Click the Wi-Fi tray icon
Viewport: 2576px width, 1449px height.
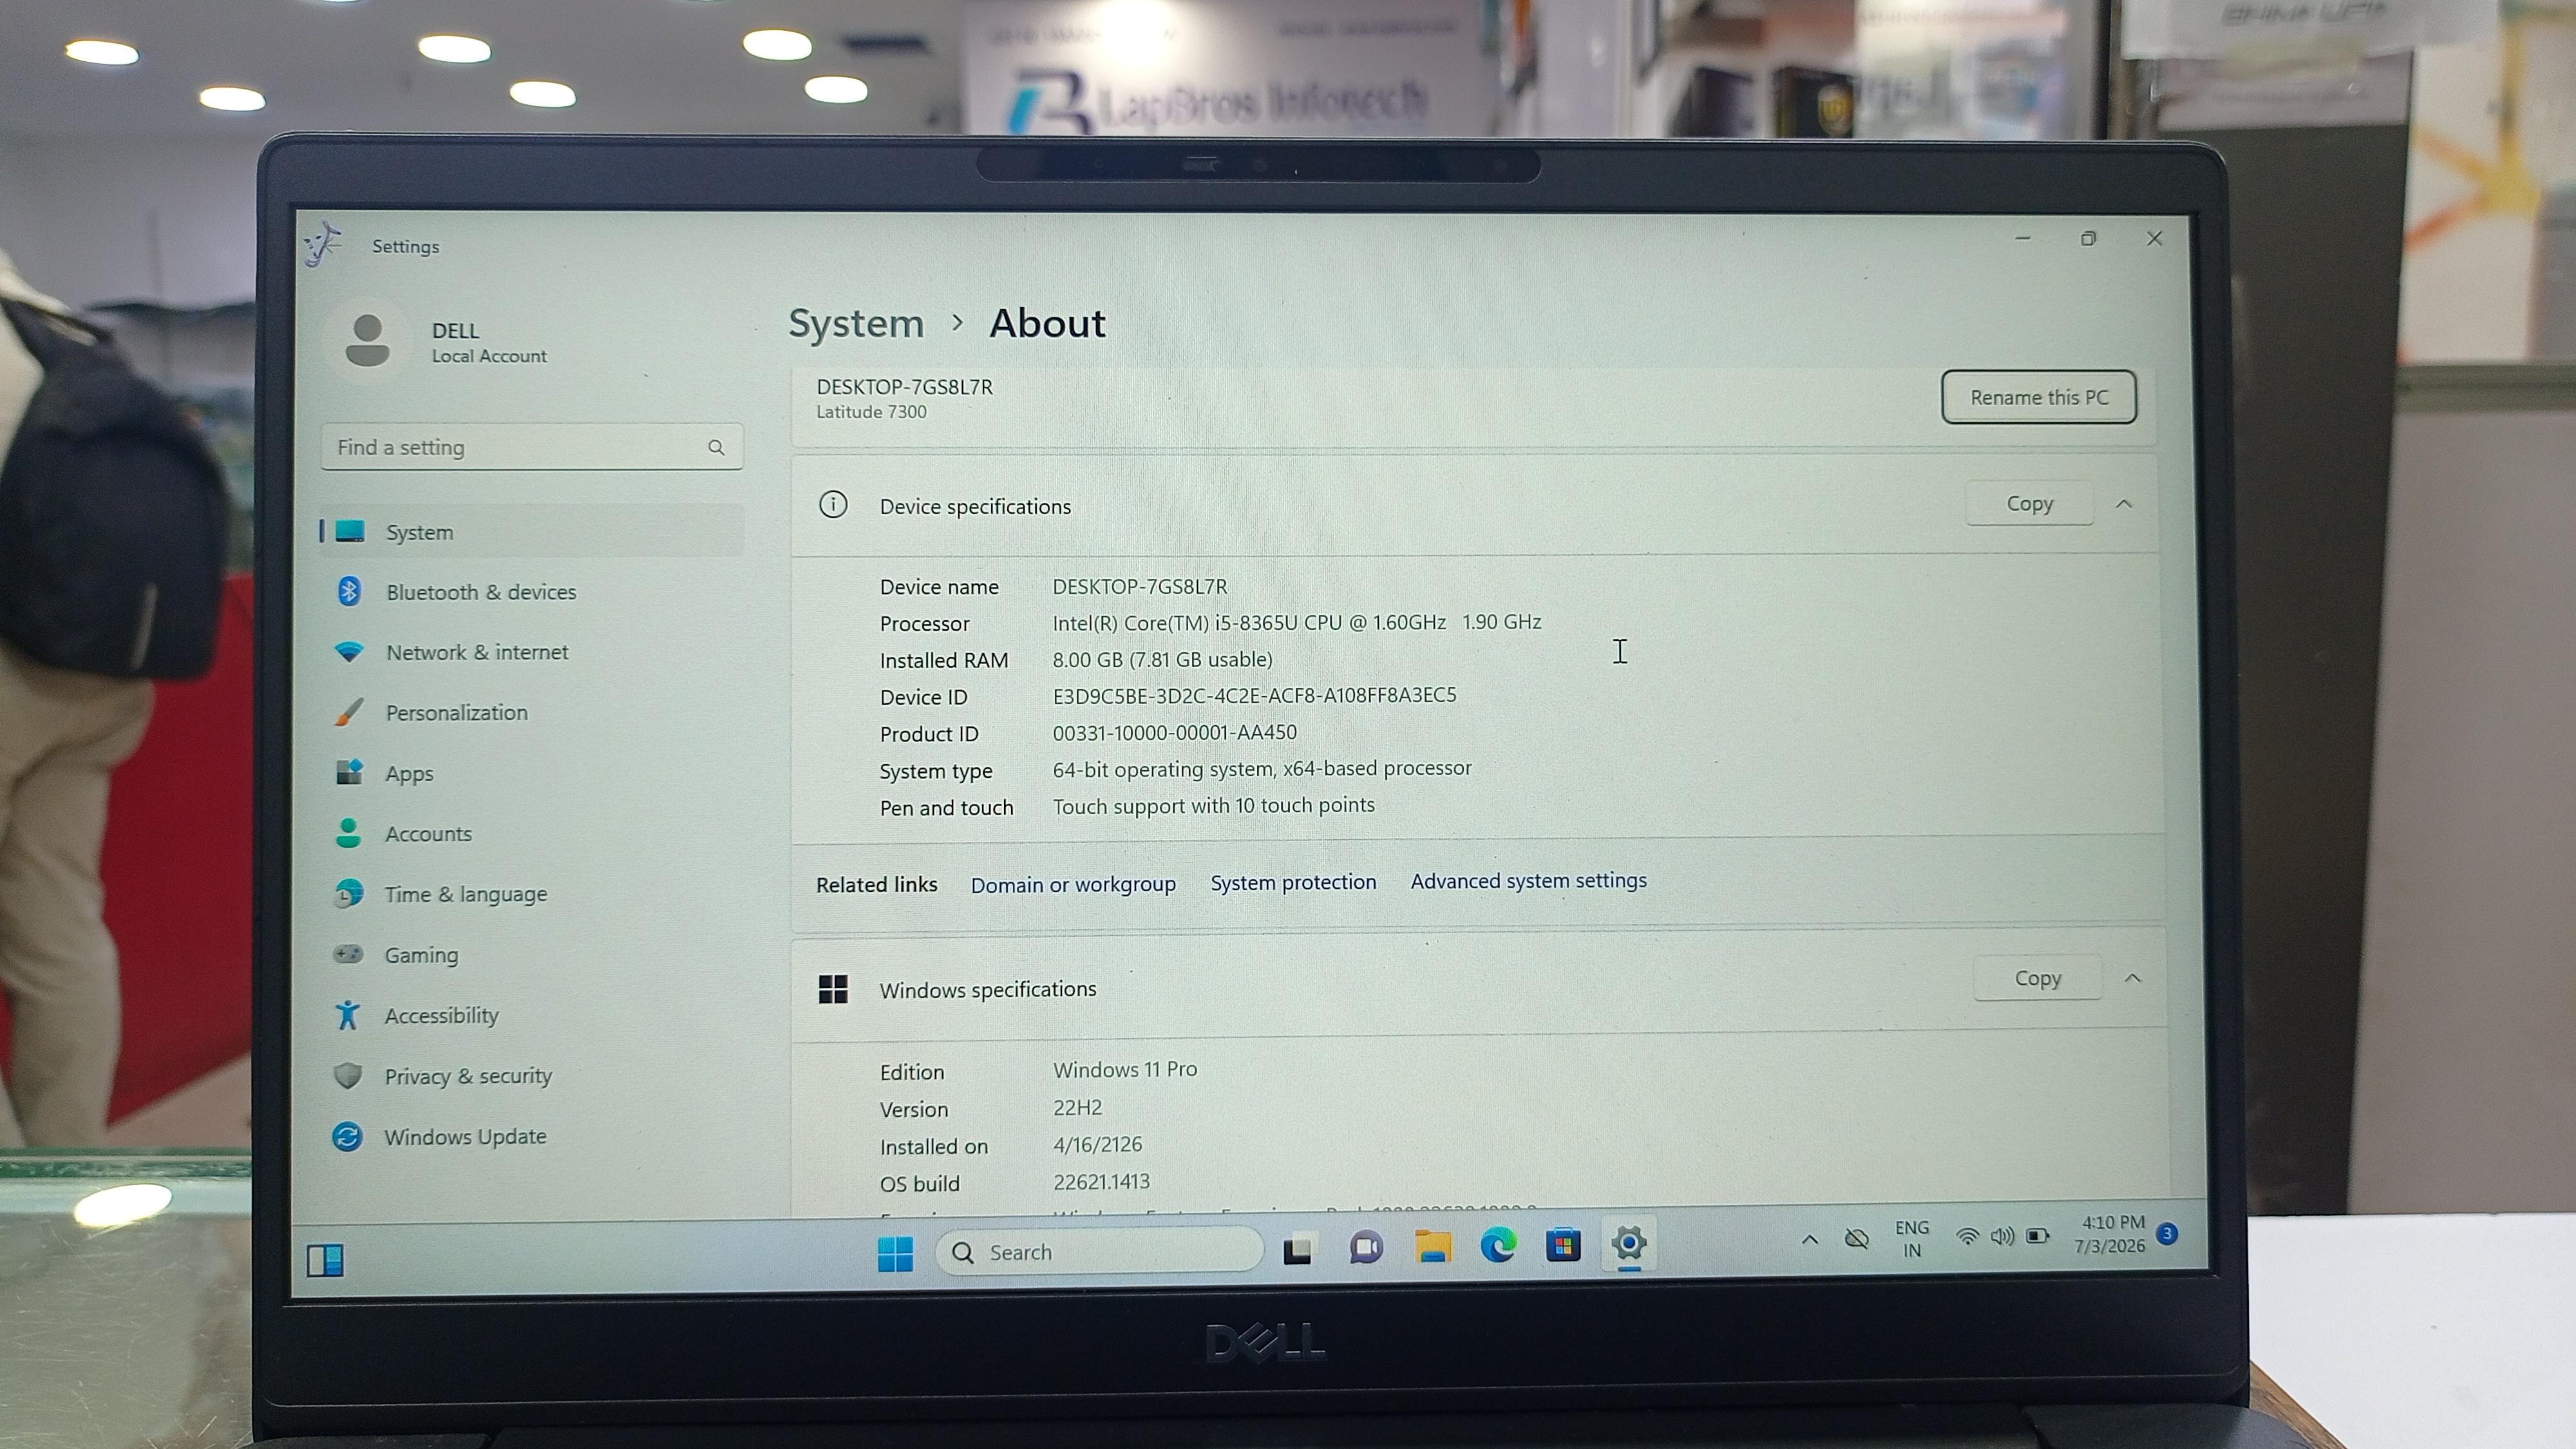click(1967, 1237)
